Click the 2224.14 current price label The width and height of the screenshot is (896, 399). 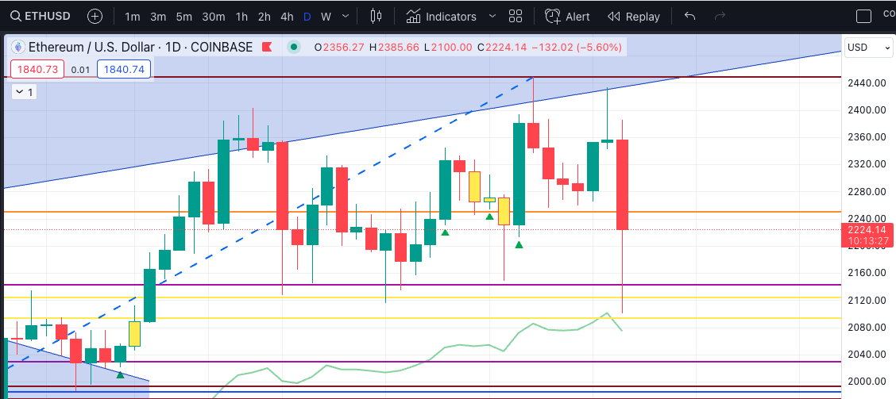coord(867,229)
